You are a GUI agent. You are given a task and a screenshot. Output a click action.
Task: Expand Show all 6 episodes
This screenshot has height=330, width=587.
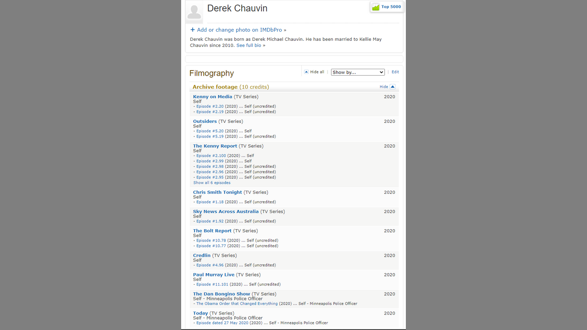[212, 182]
